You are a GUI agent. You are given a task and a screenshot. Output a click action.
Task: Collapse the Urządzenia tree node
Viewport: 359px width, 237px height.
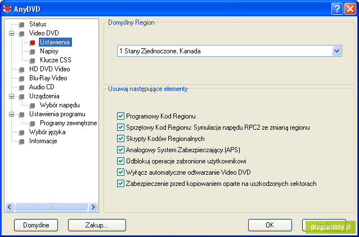click(11, 97)
